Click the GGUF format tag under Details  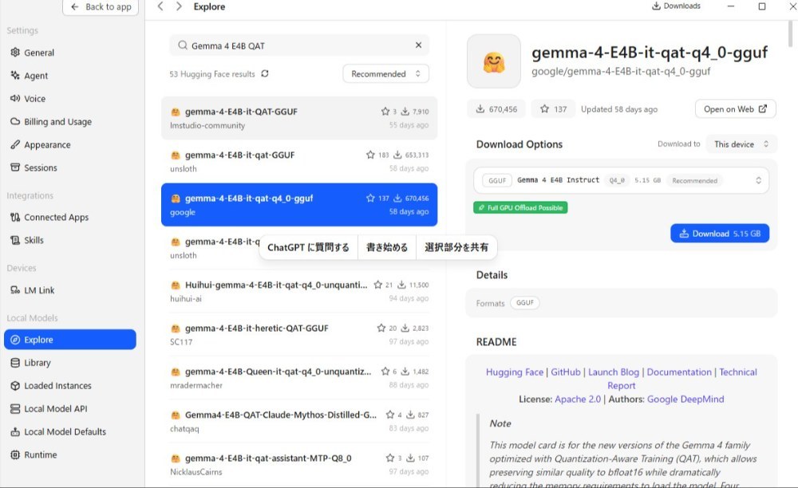[525, 302]
